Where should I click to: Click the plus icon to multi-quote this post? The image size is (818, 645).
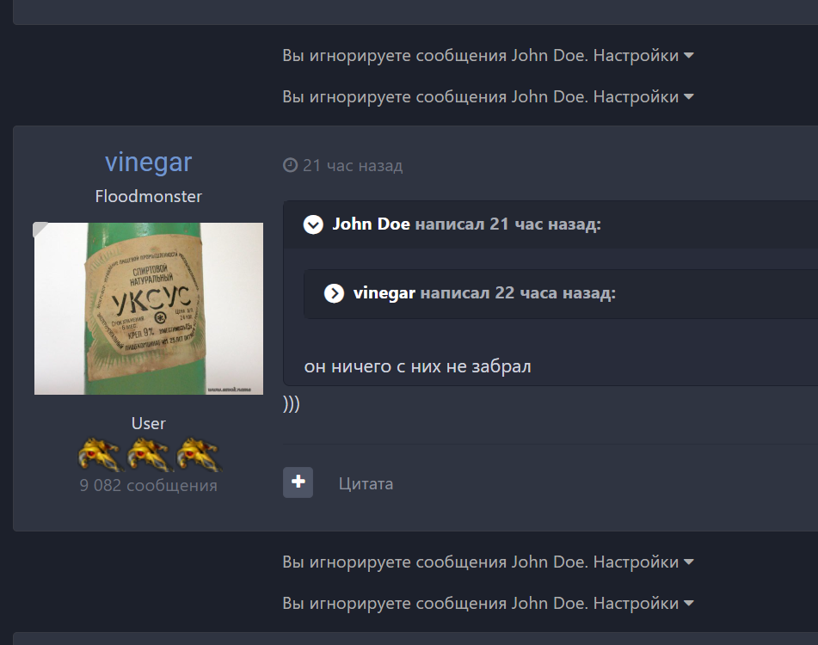point(298,482)
